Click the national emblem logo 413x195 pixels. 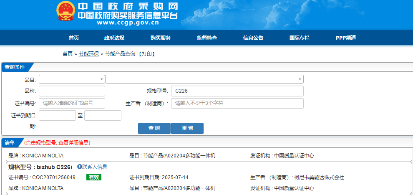click(65, 11)
